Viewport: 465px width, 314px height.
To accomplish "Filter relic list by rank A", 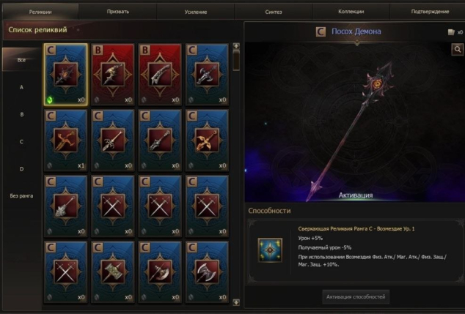I will coord(21,87).
